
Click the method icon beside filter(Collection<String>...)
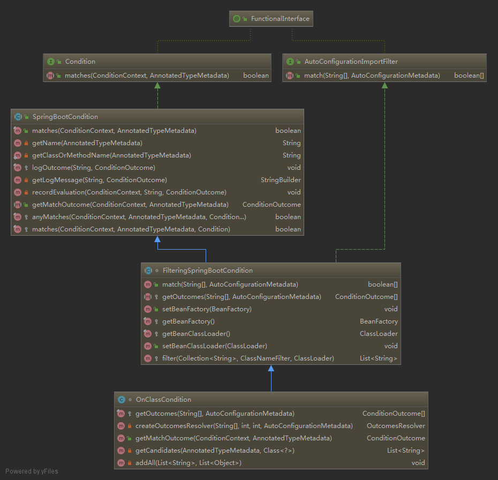click(x=148, y=358)
